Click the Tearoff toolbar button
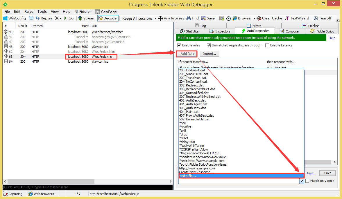This screenshot has width=342, height=199. 323,18
